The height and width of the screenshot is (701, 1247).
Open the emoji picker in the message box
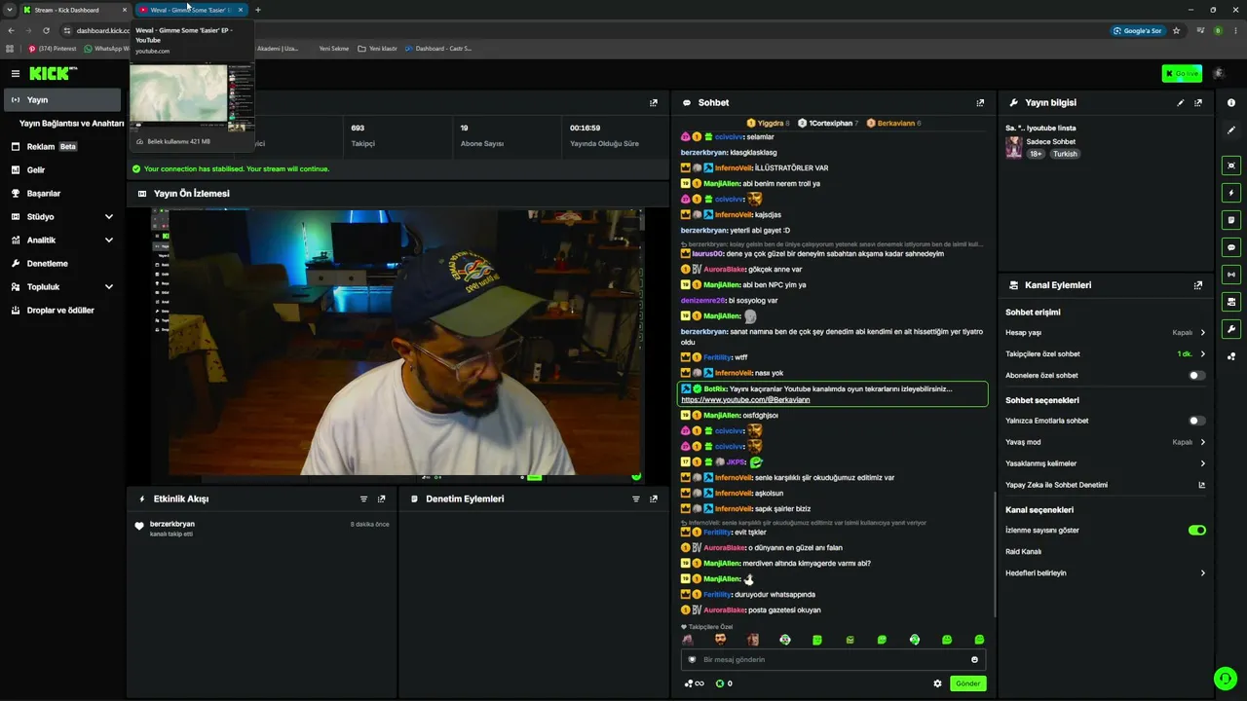click(x=974, y=659)
